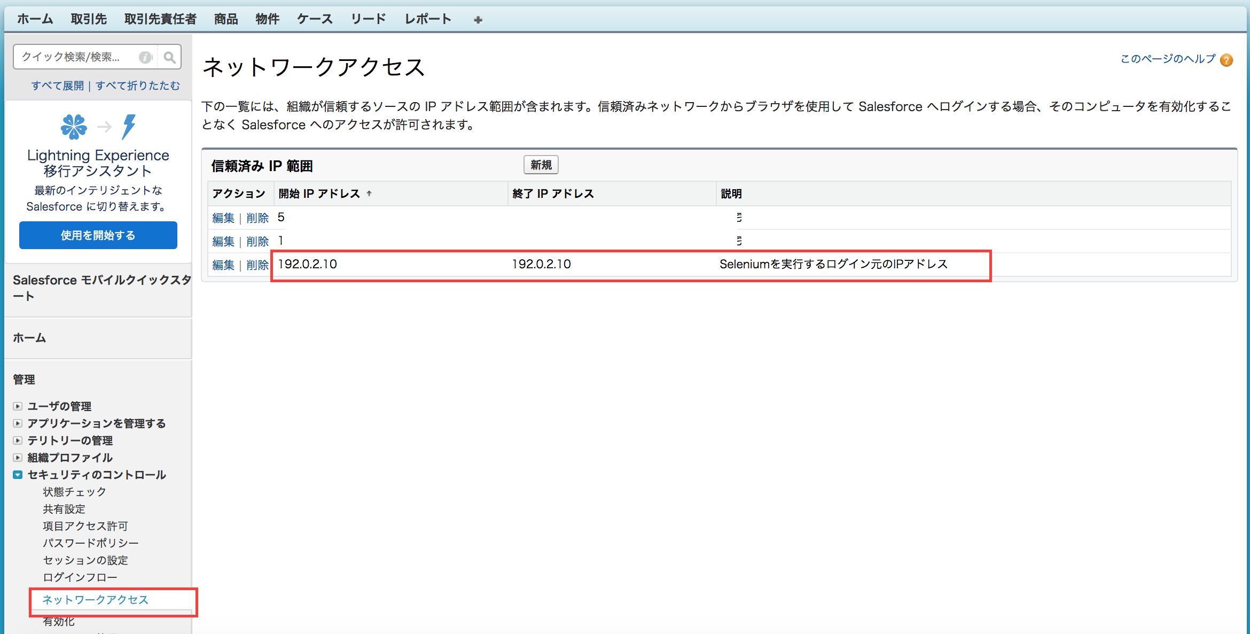The height and width of the screenshot is (634, 1250).
Task: Open ログインフロー in the sidebar
Action: point(80,577)
